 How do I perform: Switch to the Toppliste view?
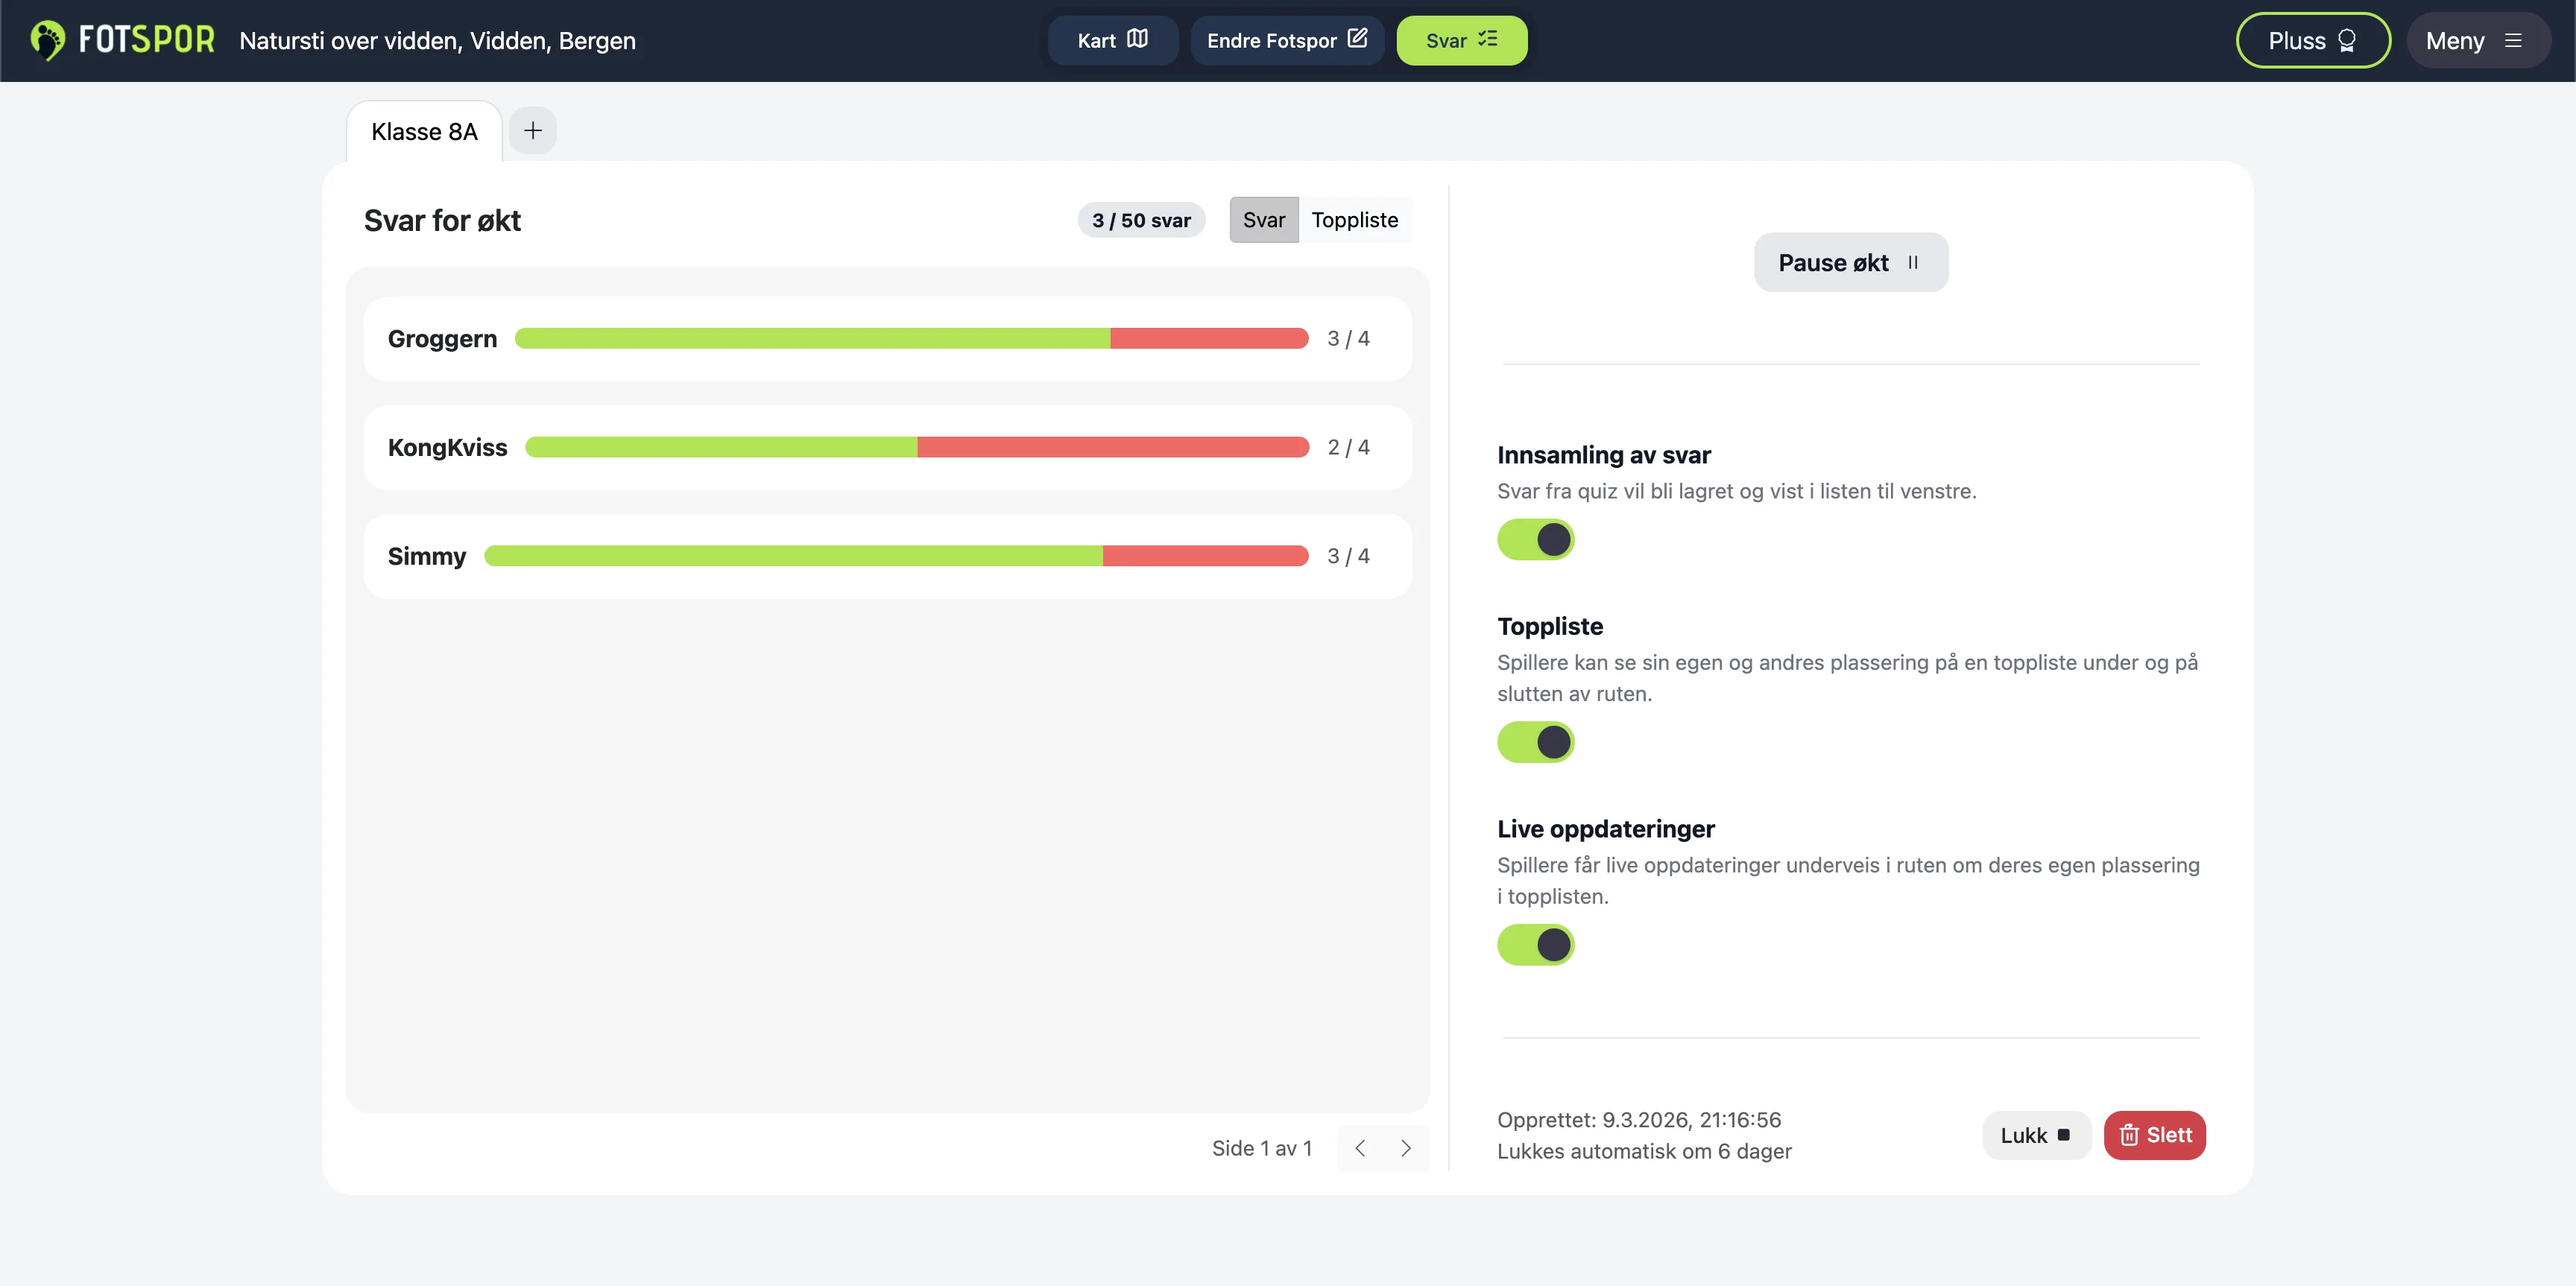(x=1355, y=219)
